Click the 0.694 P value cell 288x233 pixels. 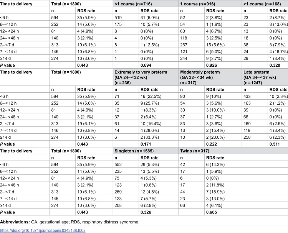click(146, 65)
